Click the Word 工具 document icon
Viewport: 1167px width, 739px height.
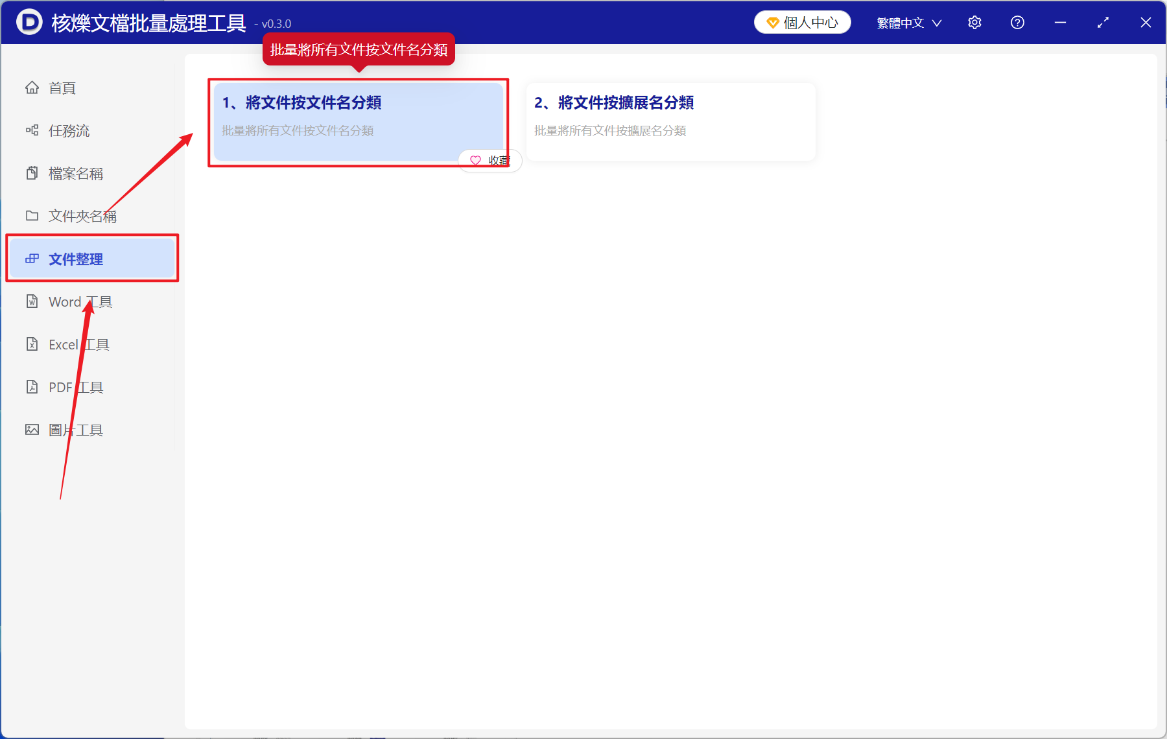[x=32, y=301]
